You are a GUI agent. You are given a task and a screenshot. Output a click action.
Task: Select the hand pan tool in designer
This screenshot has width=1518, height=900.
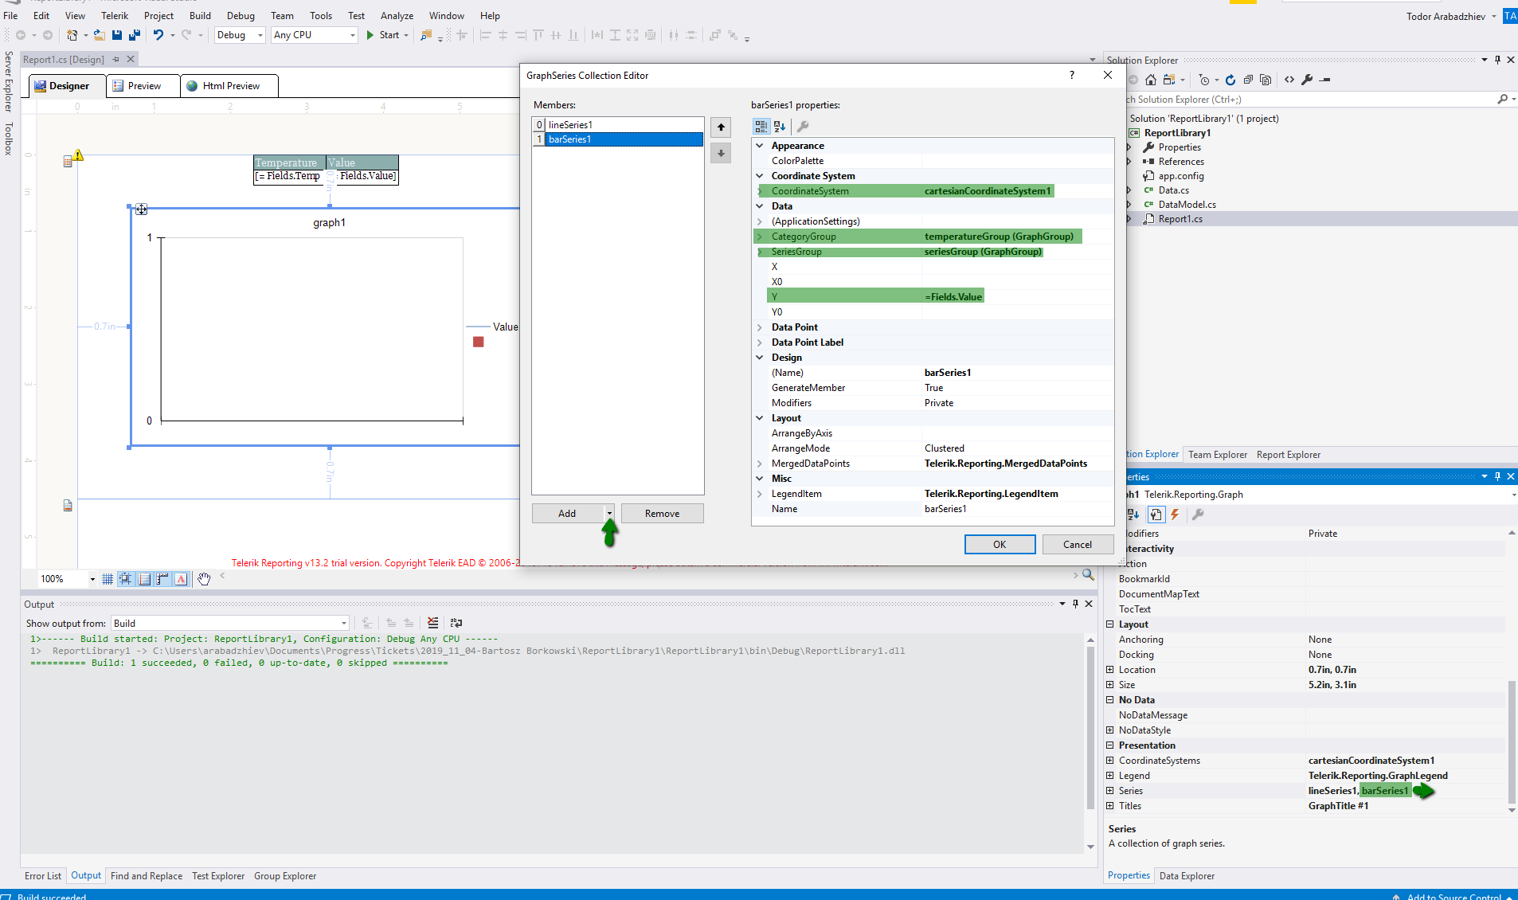tap(204, 579)
